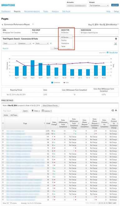This screenshot has height=206, width=120.
Task: Check the row with 58 visits
Action: coord(3,165)
